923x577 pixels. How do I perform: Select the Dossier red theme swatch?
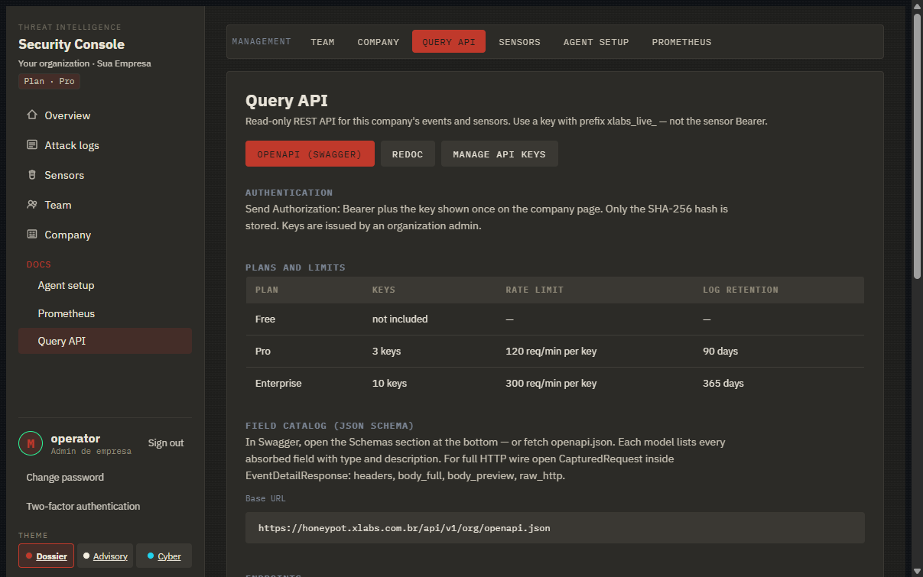pos(46,556)
